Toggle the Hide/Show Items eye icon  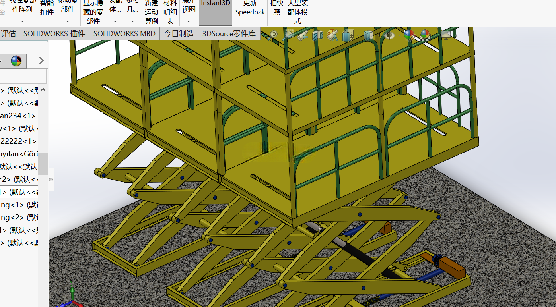(389, 35)
